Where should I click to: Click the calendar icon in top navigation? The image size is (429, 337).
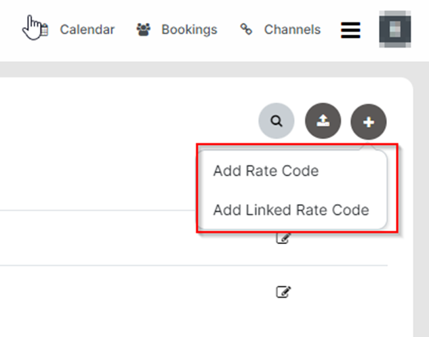tap(43, 30)
